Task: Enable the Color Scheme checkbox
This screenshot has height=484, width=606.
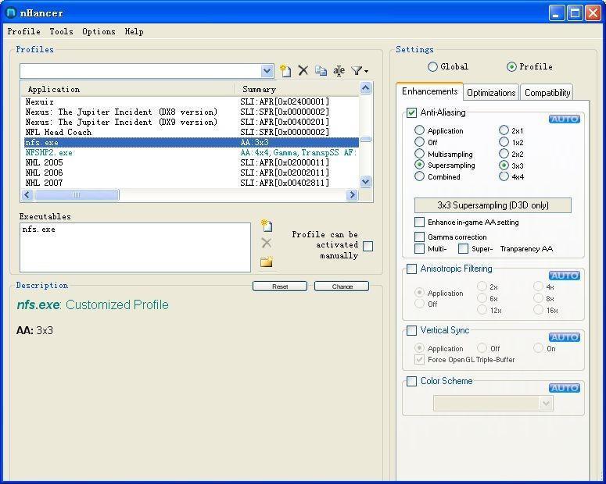Action: click(411, 381)
